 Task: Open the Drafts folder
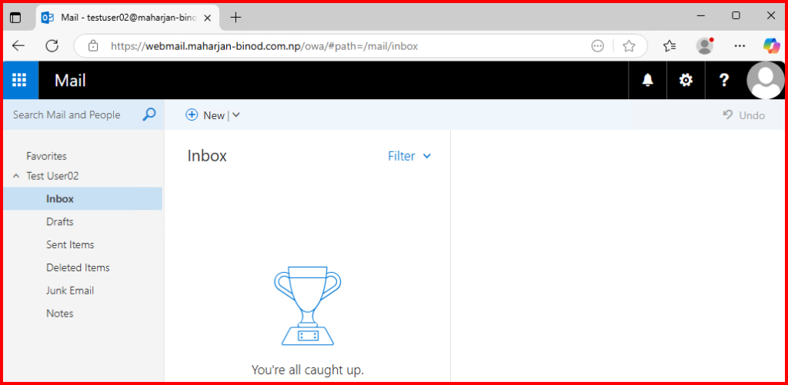(x=60, y=221)
